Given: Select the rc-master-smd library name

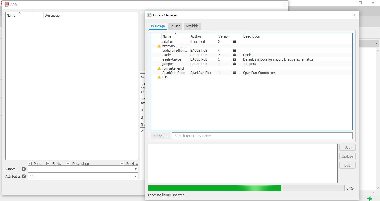Looking at the screenshot, I should 173,68.
